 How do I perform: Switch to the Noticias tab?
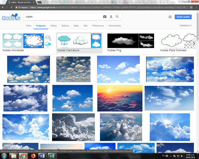pos(65,26)
